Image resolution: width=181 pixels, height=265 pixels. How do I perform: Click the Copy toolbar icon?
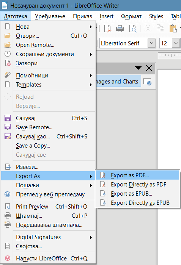click(x=160, y=28)
